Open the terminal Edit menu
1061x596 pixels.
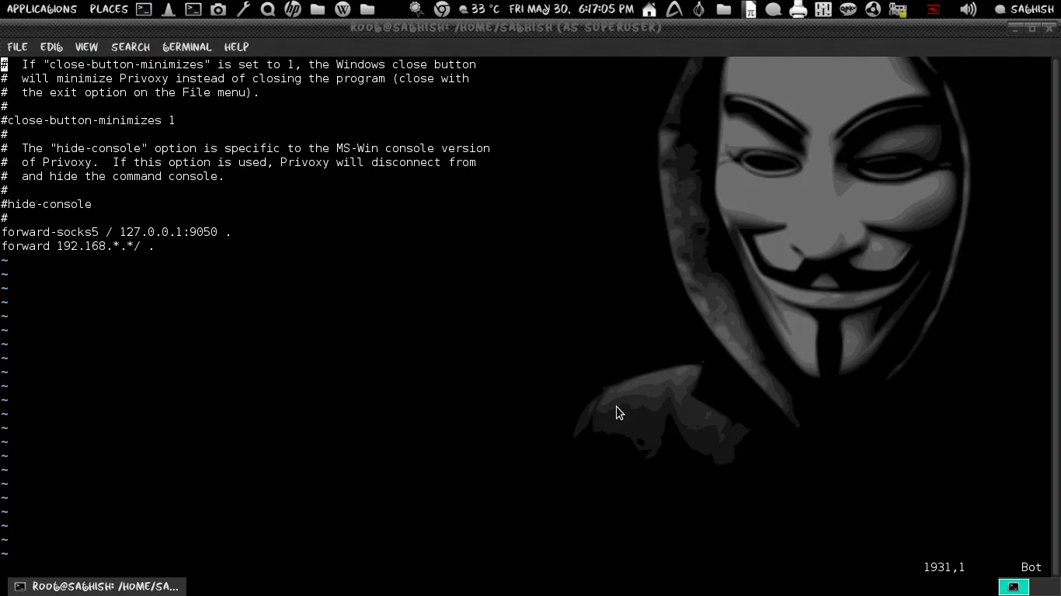[x=51, y=47]
